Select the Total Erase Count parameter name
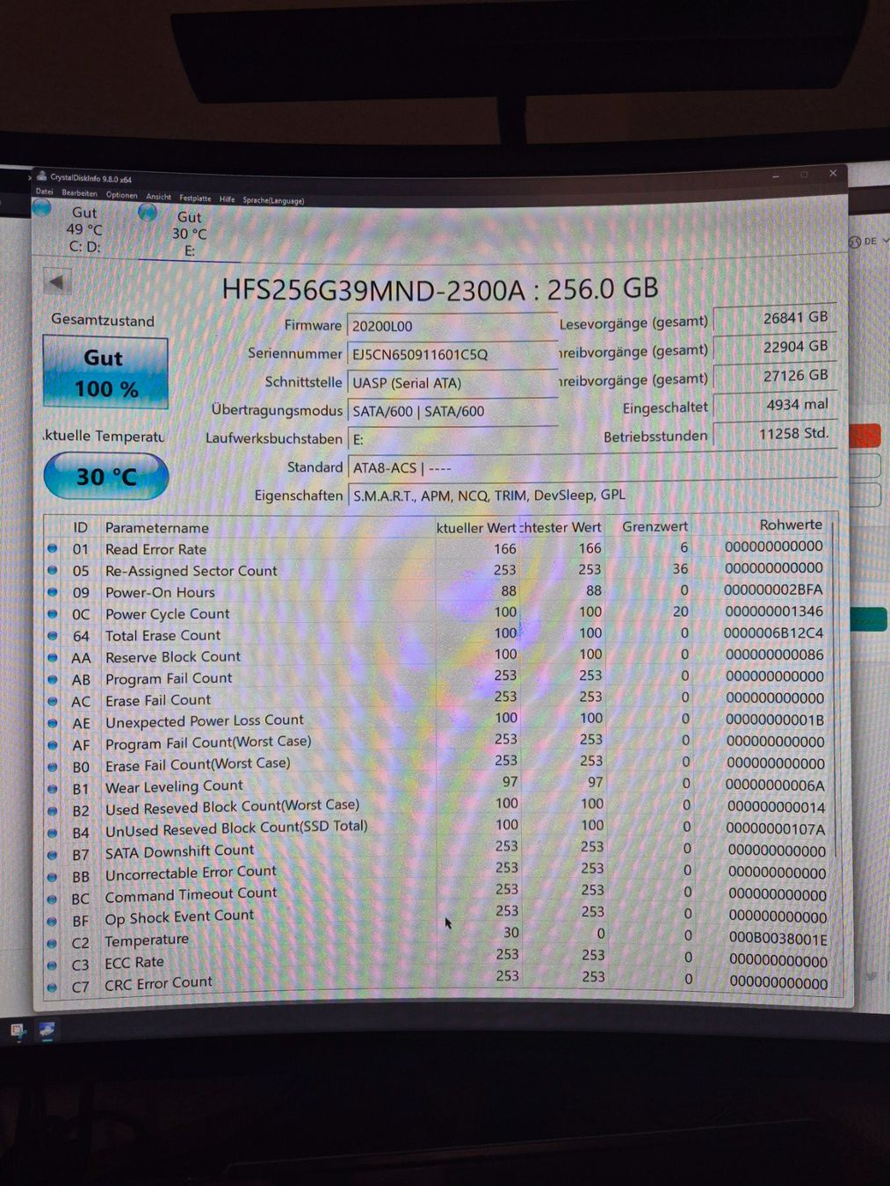This screenshot has height=1186, width=890. point(163,635)
